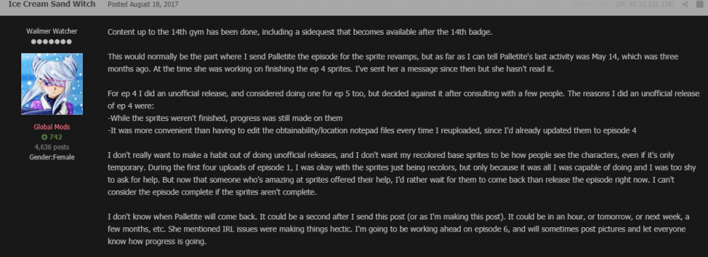Tick the post moderation checkbox
Image resolution: width=708 pixels, height=257 pixels.
pyautogui.click(x=699, y=4)
